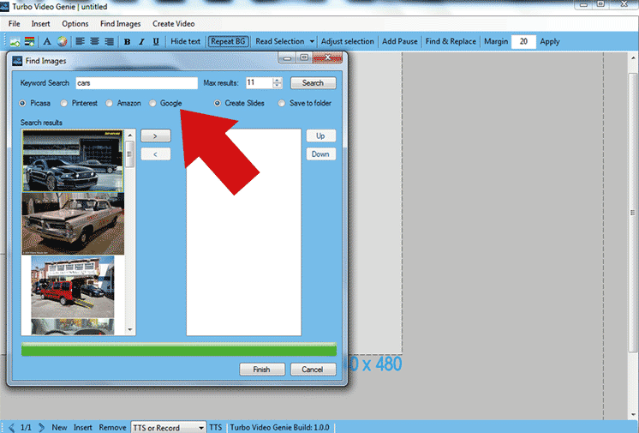The image size is (639, 433).
Task: Select the Google radio button
Action: pos(152,103)
